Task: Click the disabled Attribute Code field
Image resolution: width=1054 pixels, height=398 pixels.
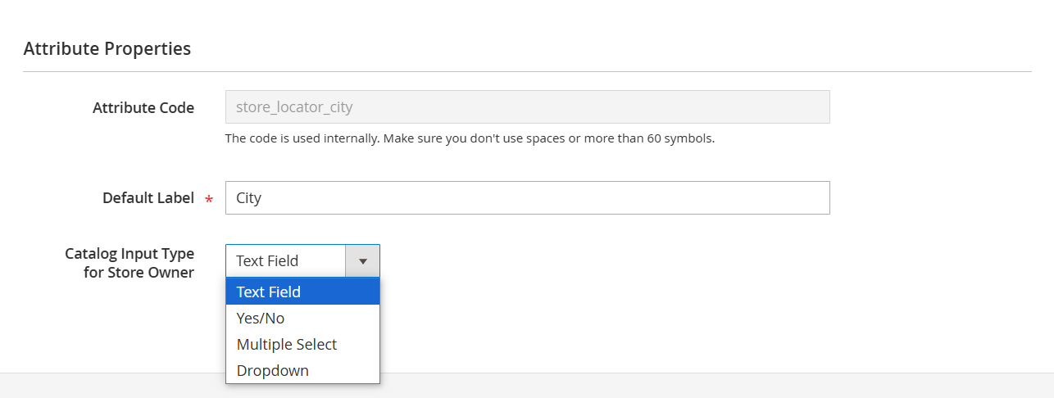Action: click(x=527, y=107)
